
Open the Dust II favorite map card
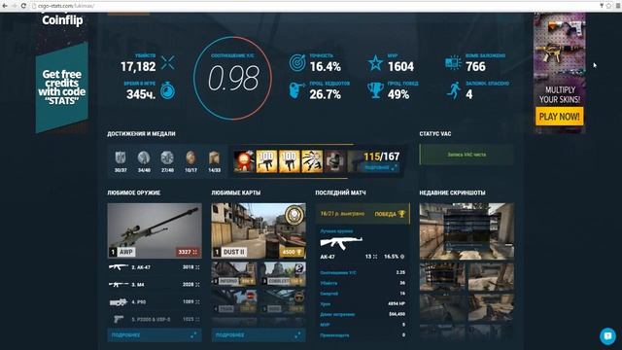(259, 231)
